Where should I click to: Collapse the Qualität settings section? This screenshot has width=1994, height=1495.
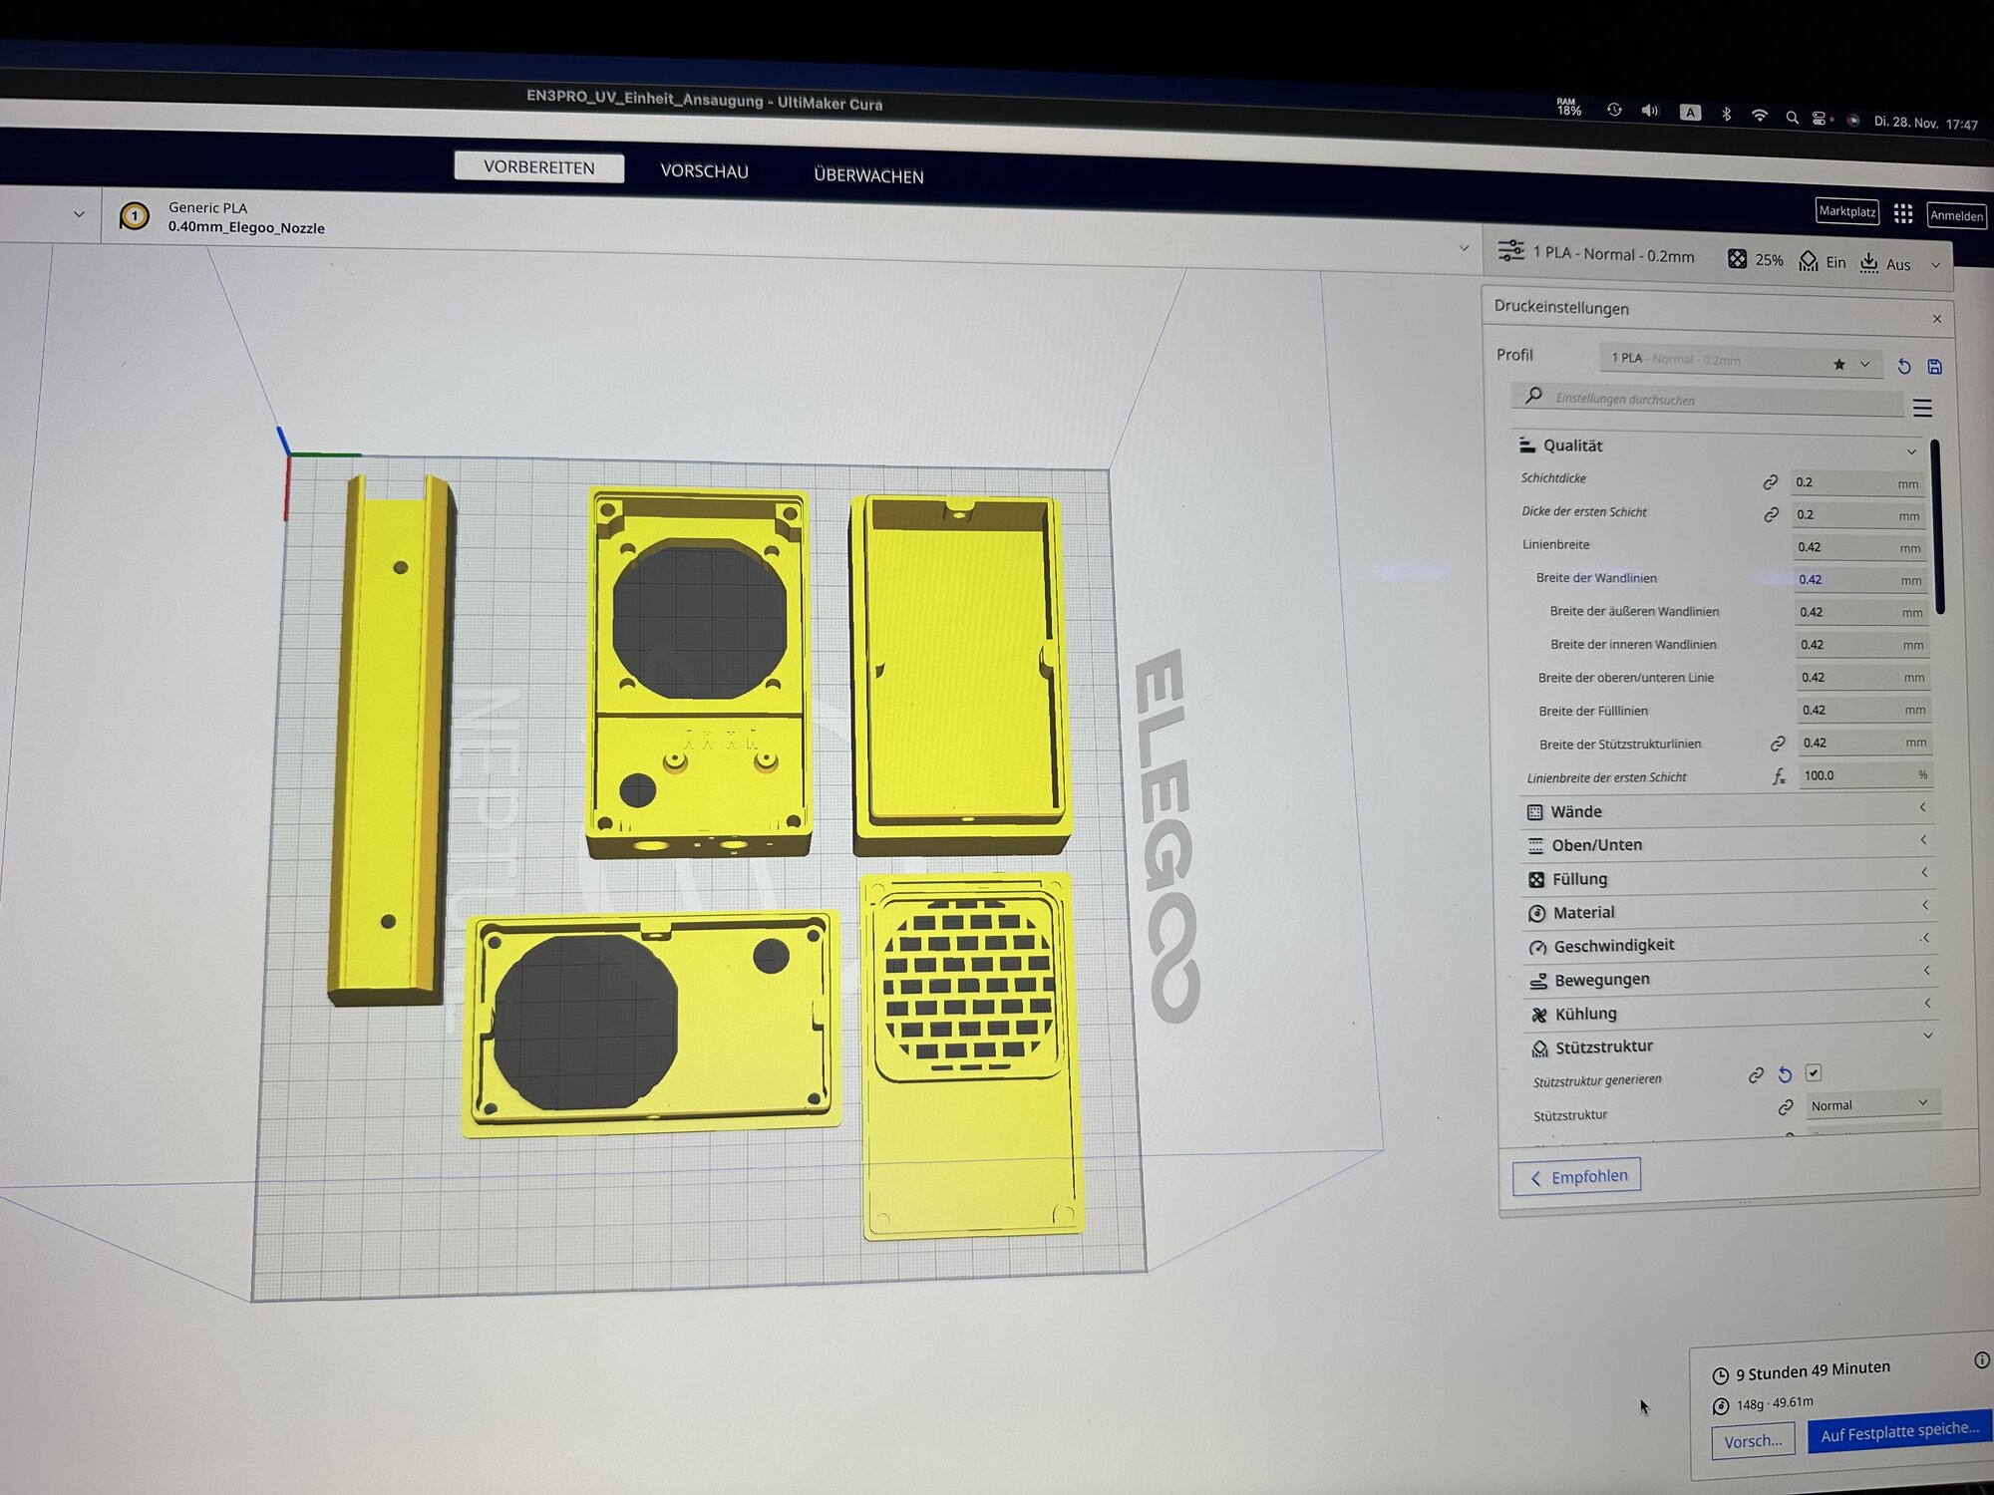(x=1718, y=447)
